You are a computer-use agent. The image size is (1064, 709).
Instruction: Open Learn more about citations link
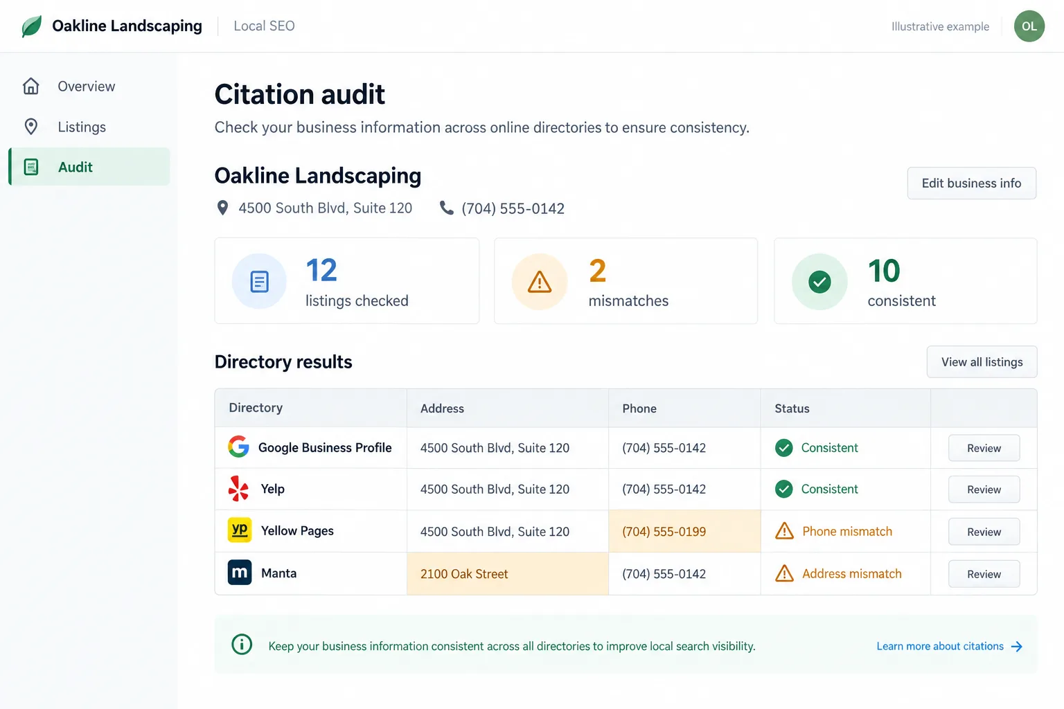(x=950, y=646)
